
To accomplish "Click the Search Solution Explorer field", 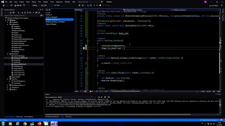I will tap(22, 15).
